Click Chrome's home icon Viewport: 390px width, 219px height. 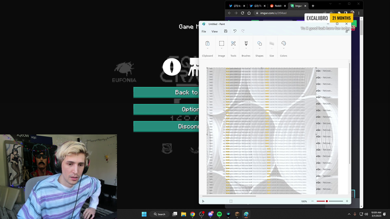[249, 13]
